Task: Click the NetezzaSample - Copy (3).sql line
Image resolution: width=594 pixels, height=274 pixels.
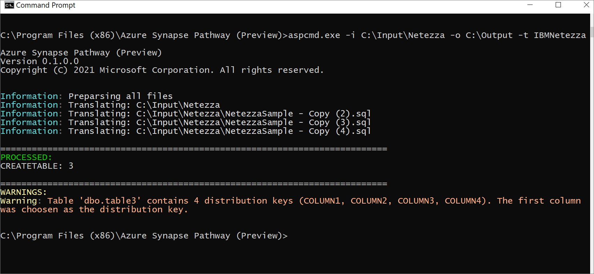Action: [186, 122]
